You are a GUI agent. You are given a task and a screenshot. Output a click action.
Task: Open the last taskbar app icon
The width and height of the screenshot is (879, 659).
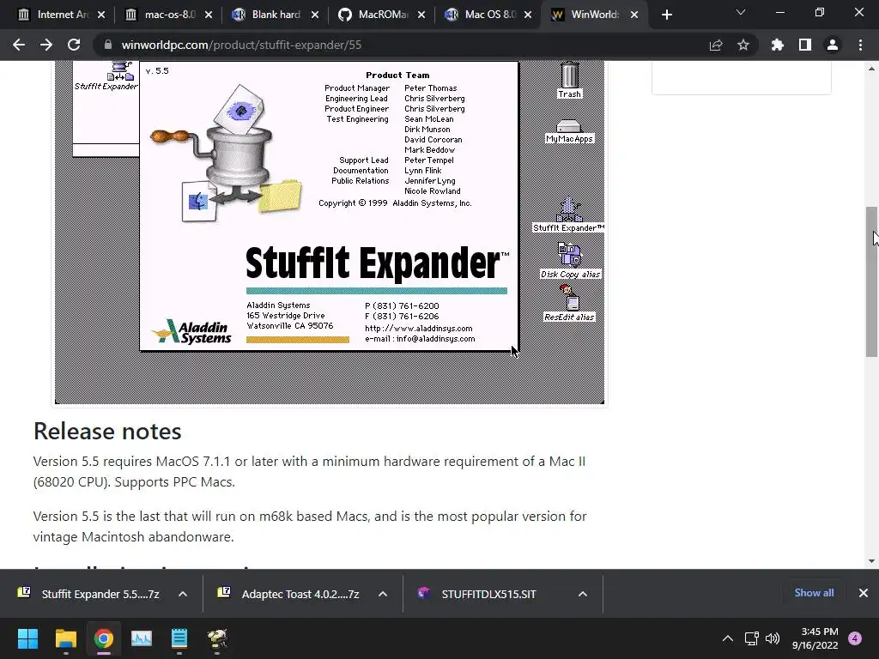(217, 638)
